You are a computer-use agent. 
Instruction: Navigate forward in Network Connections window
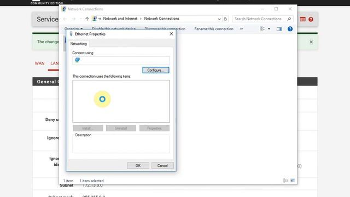point(74,19)
